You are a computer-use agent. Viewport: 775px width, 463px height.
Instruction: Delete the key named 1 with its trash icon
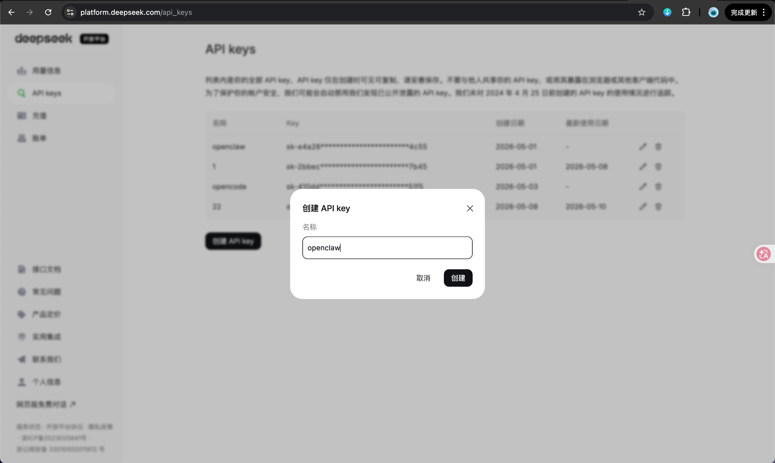(658, 167)
